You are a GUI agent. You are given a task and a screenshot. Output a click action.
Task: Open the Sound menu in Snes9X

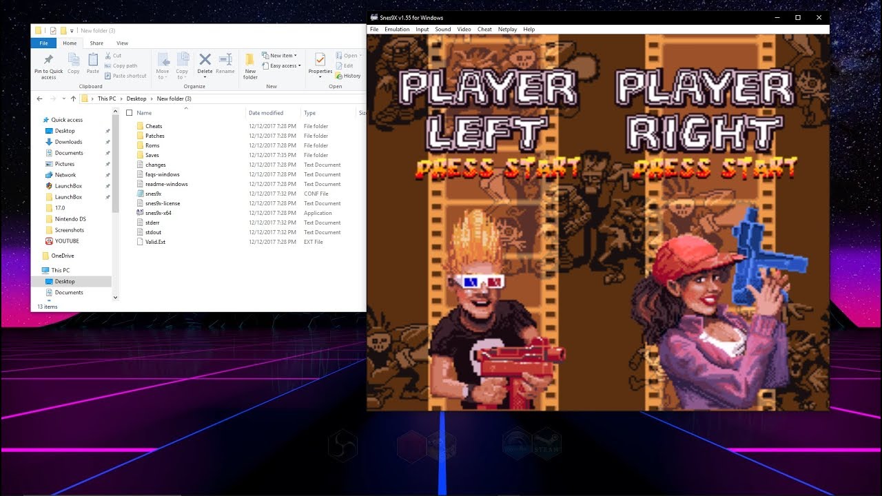click(443, 30)
